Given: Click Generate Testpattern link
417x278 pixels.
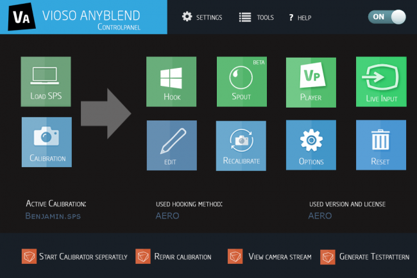Looking at the screenshot, I should [x=374, y=256].
